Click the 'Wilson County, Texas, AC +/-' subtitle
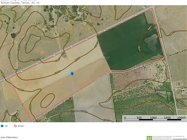 tap(20, 3)
